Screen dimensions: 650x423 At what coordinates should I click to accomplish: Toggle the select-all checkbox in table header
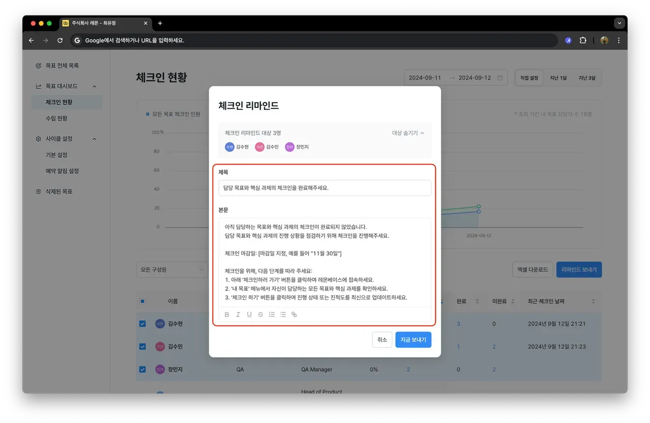142,301
